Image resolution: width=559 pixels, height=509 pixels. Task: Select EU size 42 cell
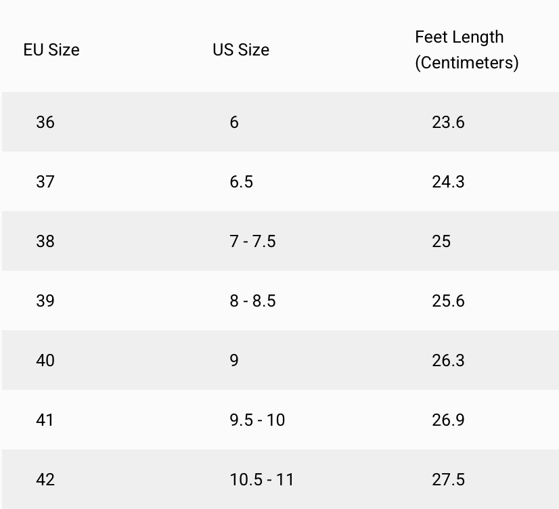click(x=45, y=480)
